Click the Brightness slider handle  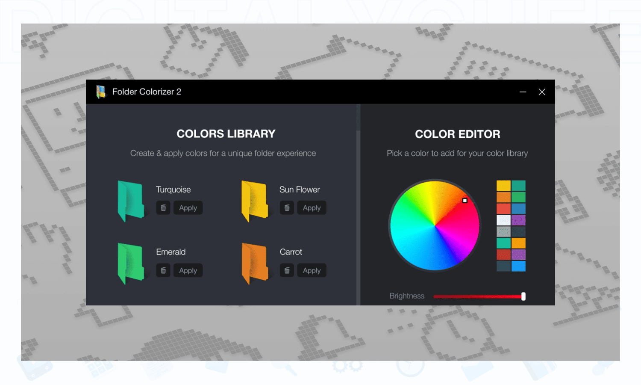tap(523, 296)
